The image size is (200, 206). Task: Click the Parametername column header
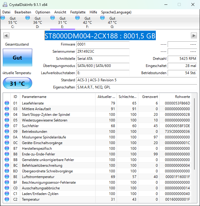point(58,97)
